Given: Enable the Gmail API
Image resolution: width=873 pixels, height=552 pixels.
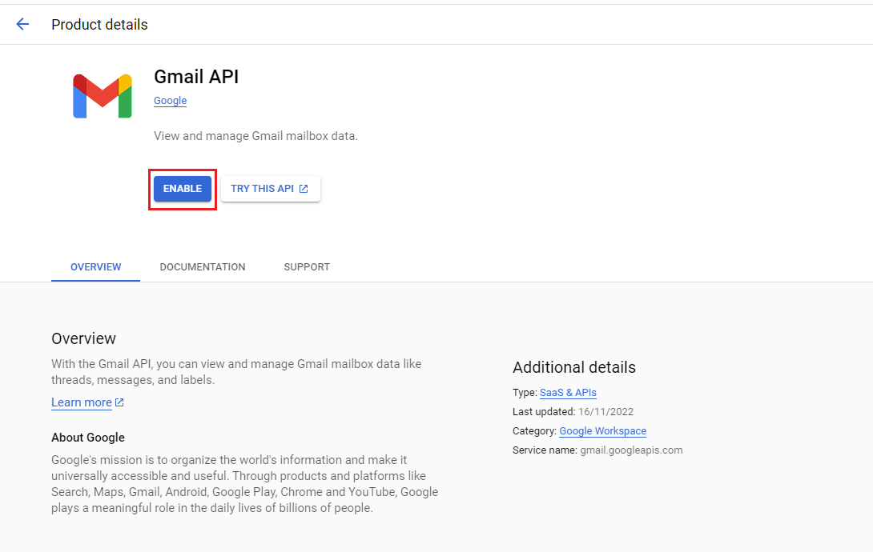Looking at the screenshot, I should click(x=183, y=189).
